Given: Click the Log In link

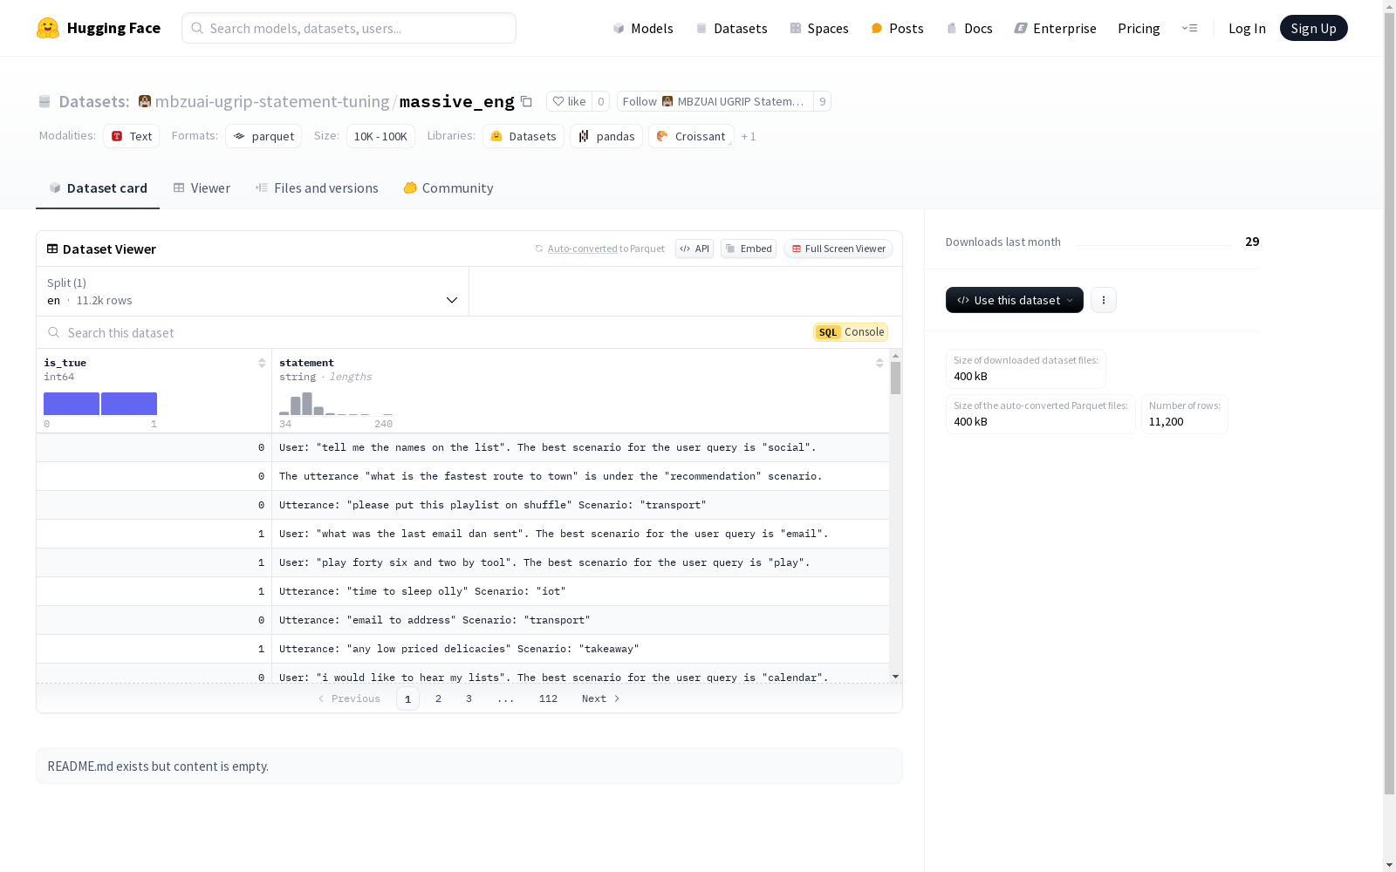Looking at the screenshot, I should (1247, 28).
